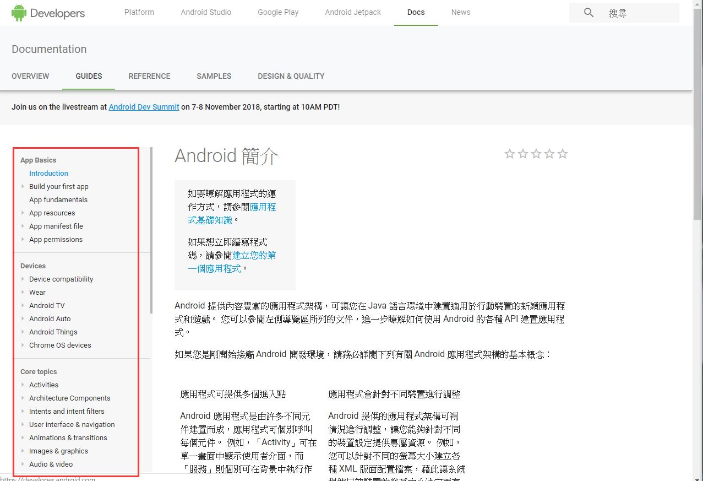
Task: Go to the Google Play tab
Action: point(278,12)
